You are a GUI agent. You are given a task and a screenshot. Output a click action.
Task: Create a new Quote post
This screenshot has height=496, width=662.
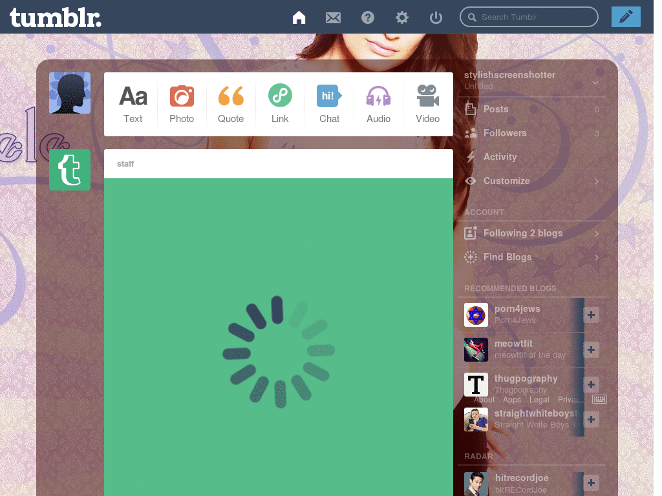(x=231, y=104)
